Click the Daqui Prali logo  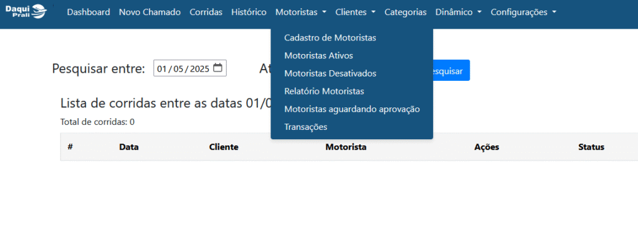(x=26, y=11)
